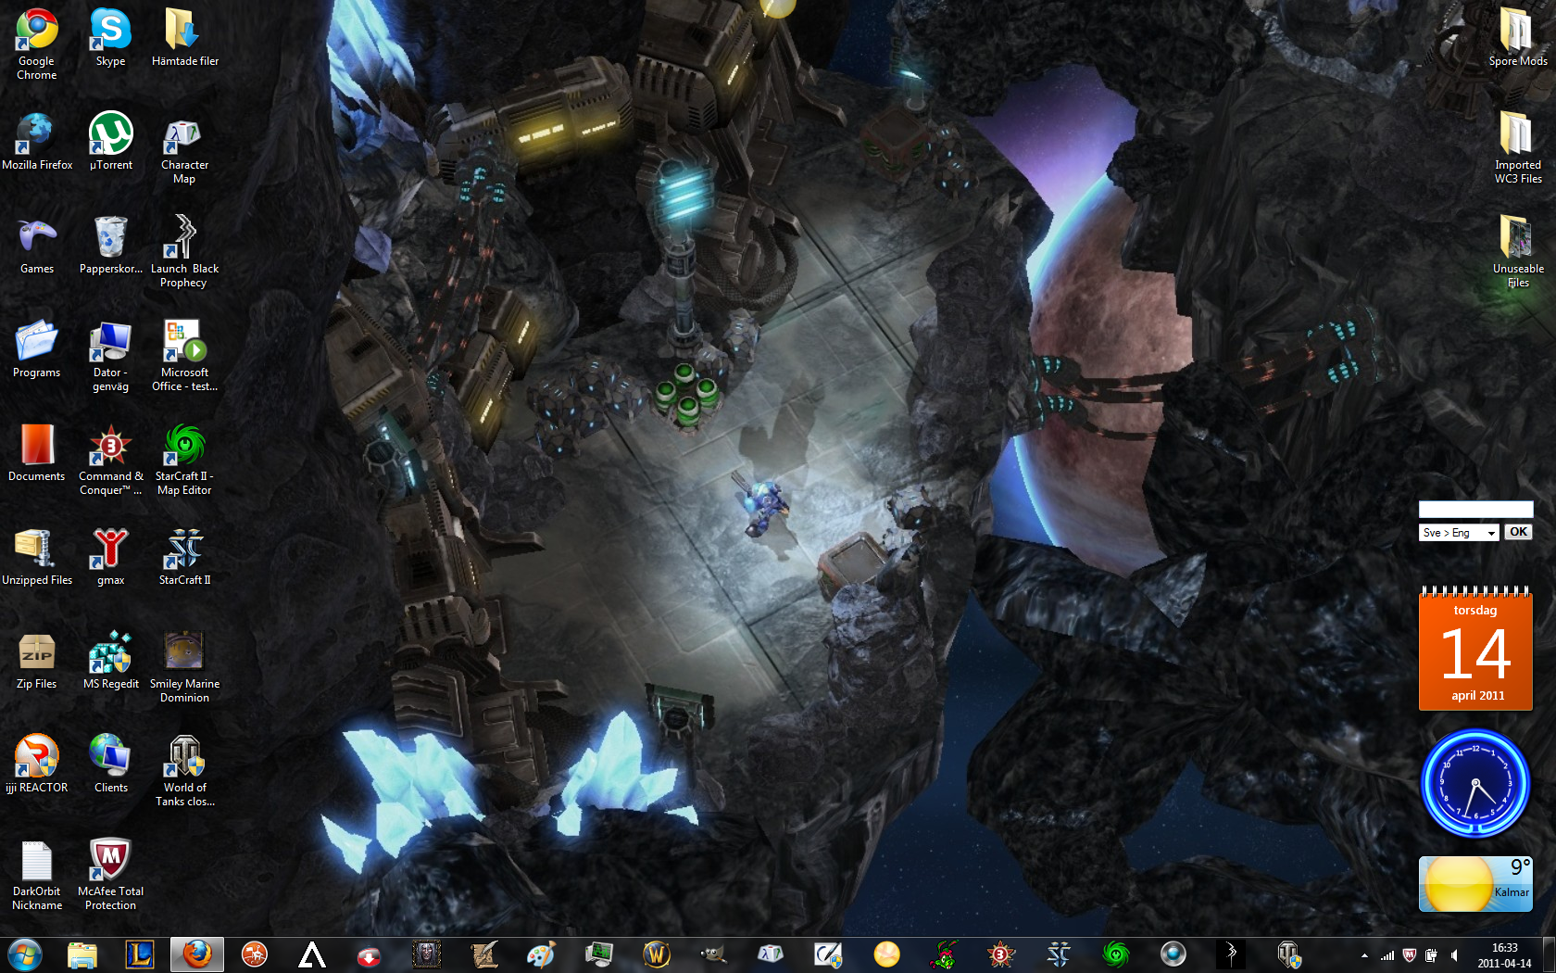This screenshot has height=973, width=1556.
Task: Open the Hämtade filer folder
Action: (x=185, y=37)
